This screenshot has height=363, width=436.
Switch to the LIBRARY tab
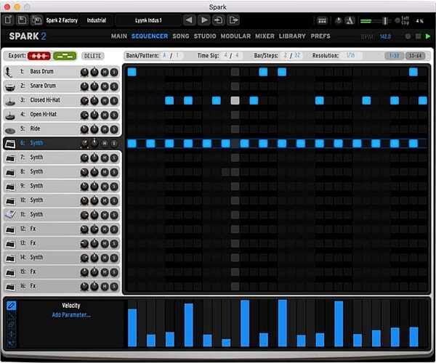click(292, 36)
